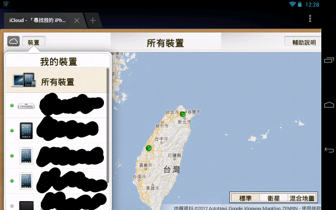The width and height of the screenshot is (336, 210).
Task: Click the green pin near 台北市
Action: pos(183,114)
